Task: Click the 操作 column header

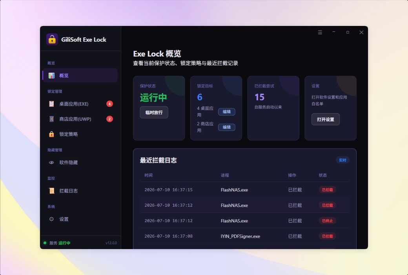Action: 292,175
